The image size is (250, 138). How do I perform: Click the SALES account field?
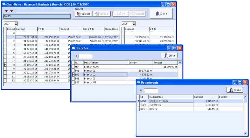click(x=37, y=16)
